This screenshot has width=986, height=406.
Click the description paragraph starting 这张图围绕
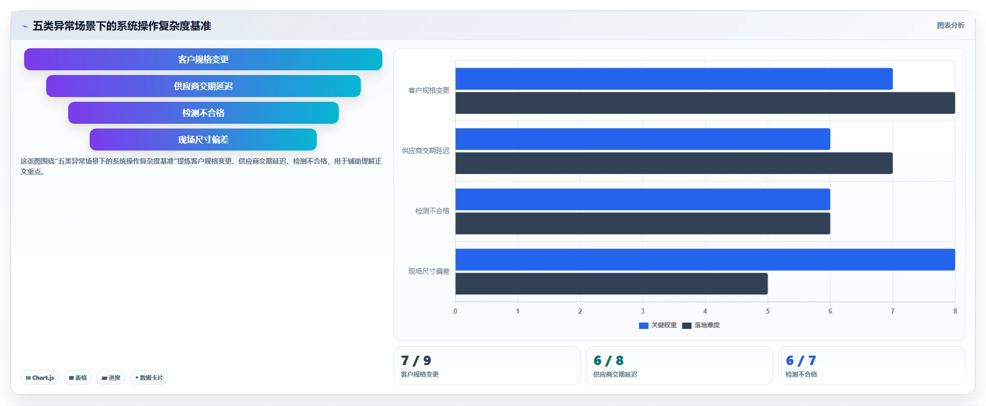[201, 166]
